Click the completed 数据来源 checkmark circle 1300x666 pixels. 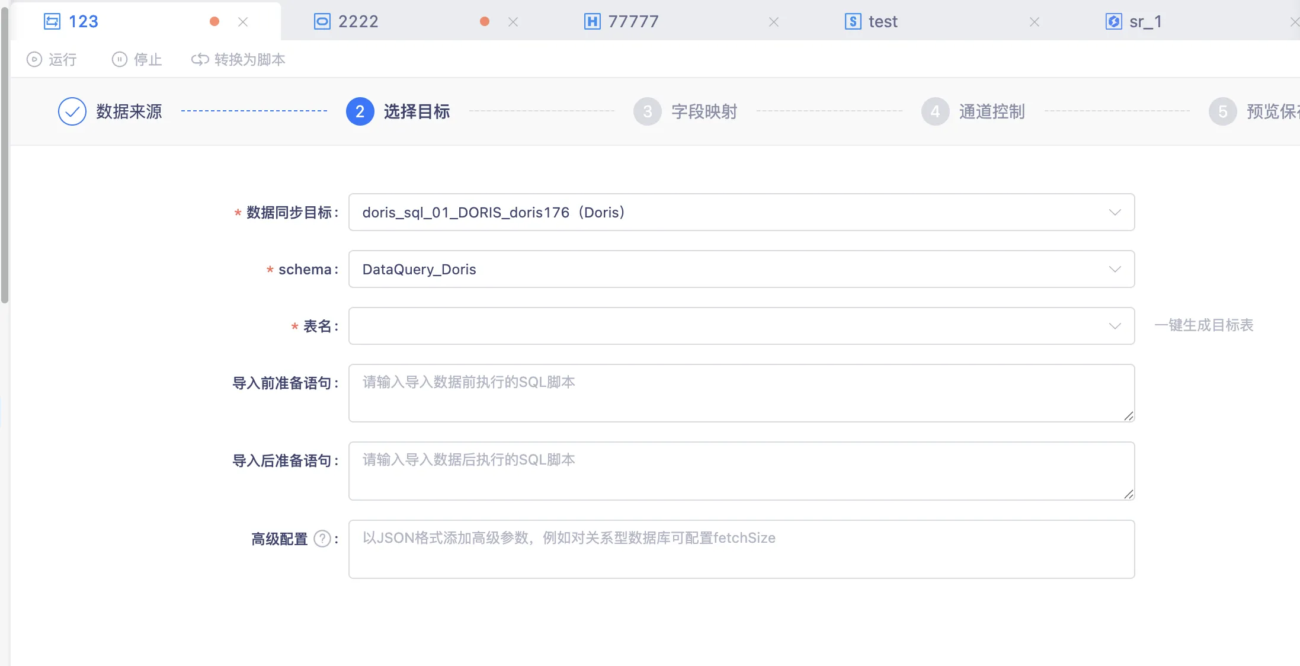click(x=72, y=111)
